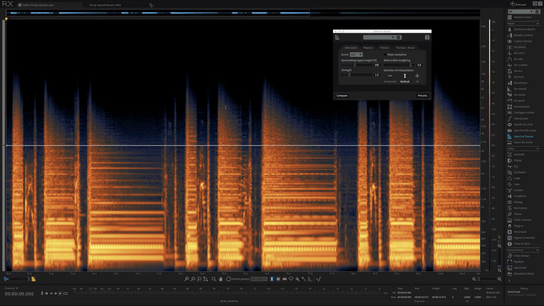Screen dimensions: 544x306
Task: Enable the Multi-resolution checkbox
Action: [x=385, y=55]
